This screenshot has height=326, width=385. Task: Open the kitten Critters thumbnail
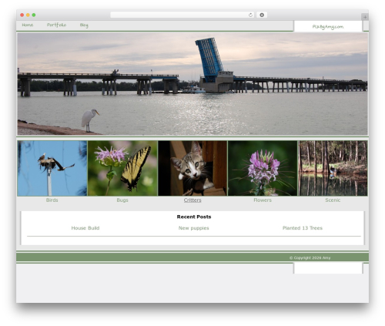click(192, 168)
